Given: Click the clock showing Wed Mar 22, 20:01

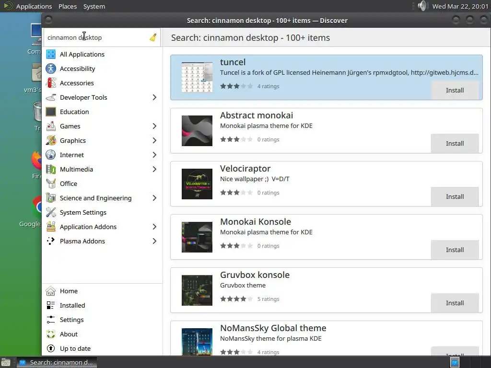Looking at the screenshot, I should [x=460, y=6].
